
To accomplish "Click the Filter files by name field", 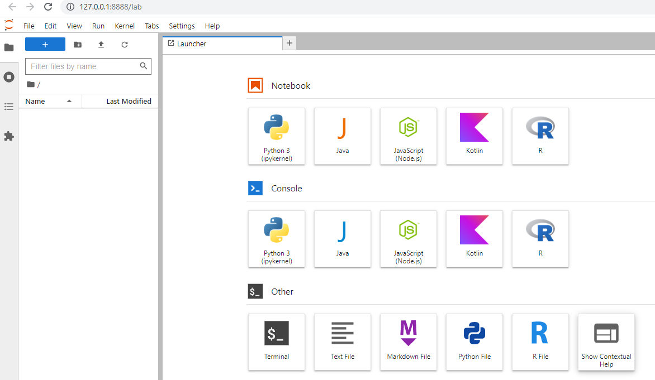I will pyautogui.click(x=88, y=66).
